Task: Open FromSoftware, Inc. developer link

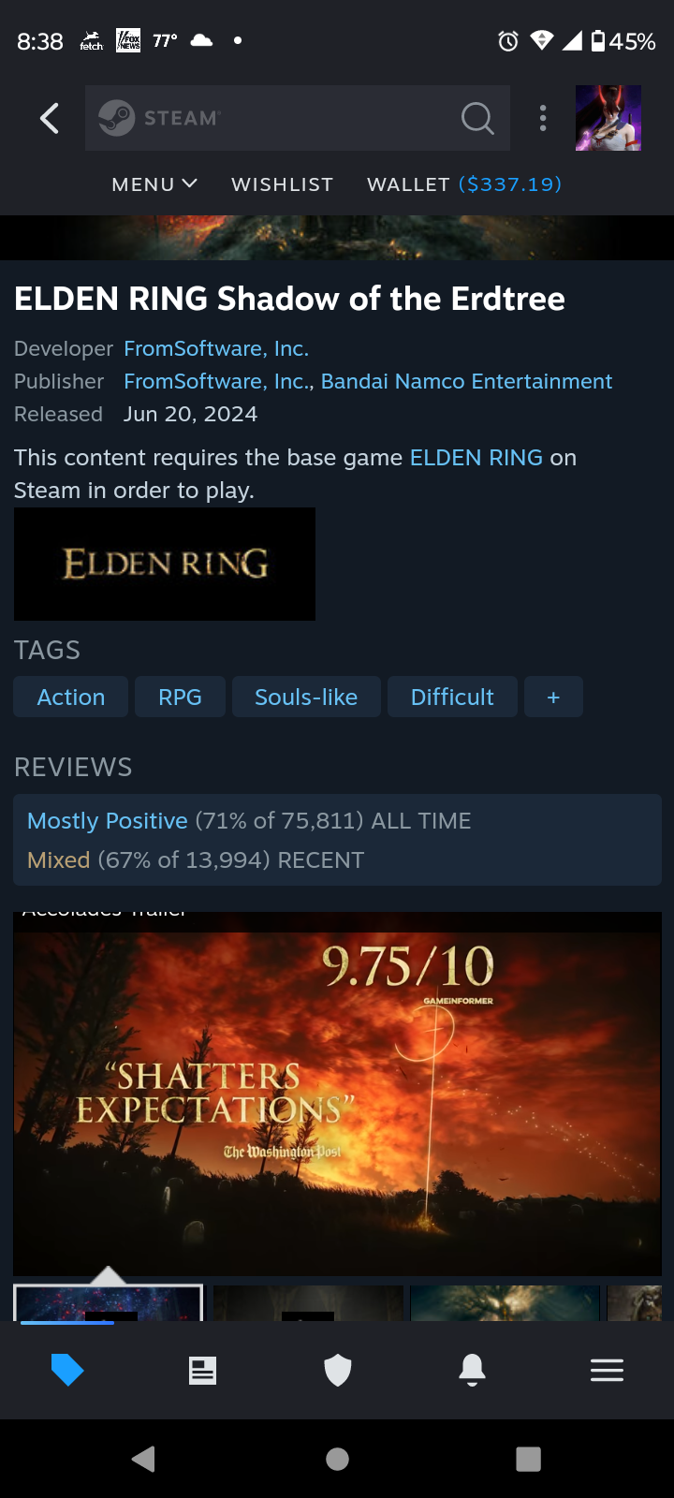Action: point(216,348)
